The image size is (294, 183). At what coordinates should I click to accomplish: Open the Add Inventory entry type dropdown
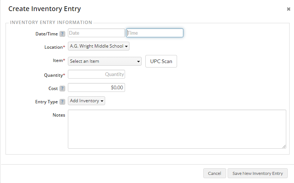click(x=86, y=101)
